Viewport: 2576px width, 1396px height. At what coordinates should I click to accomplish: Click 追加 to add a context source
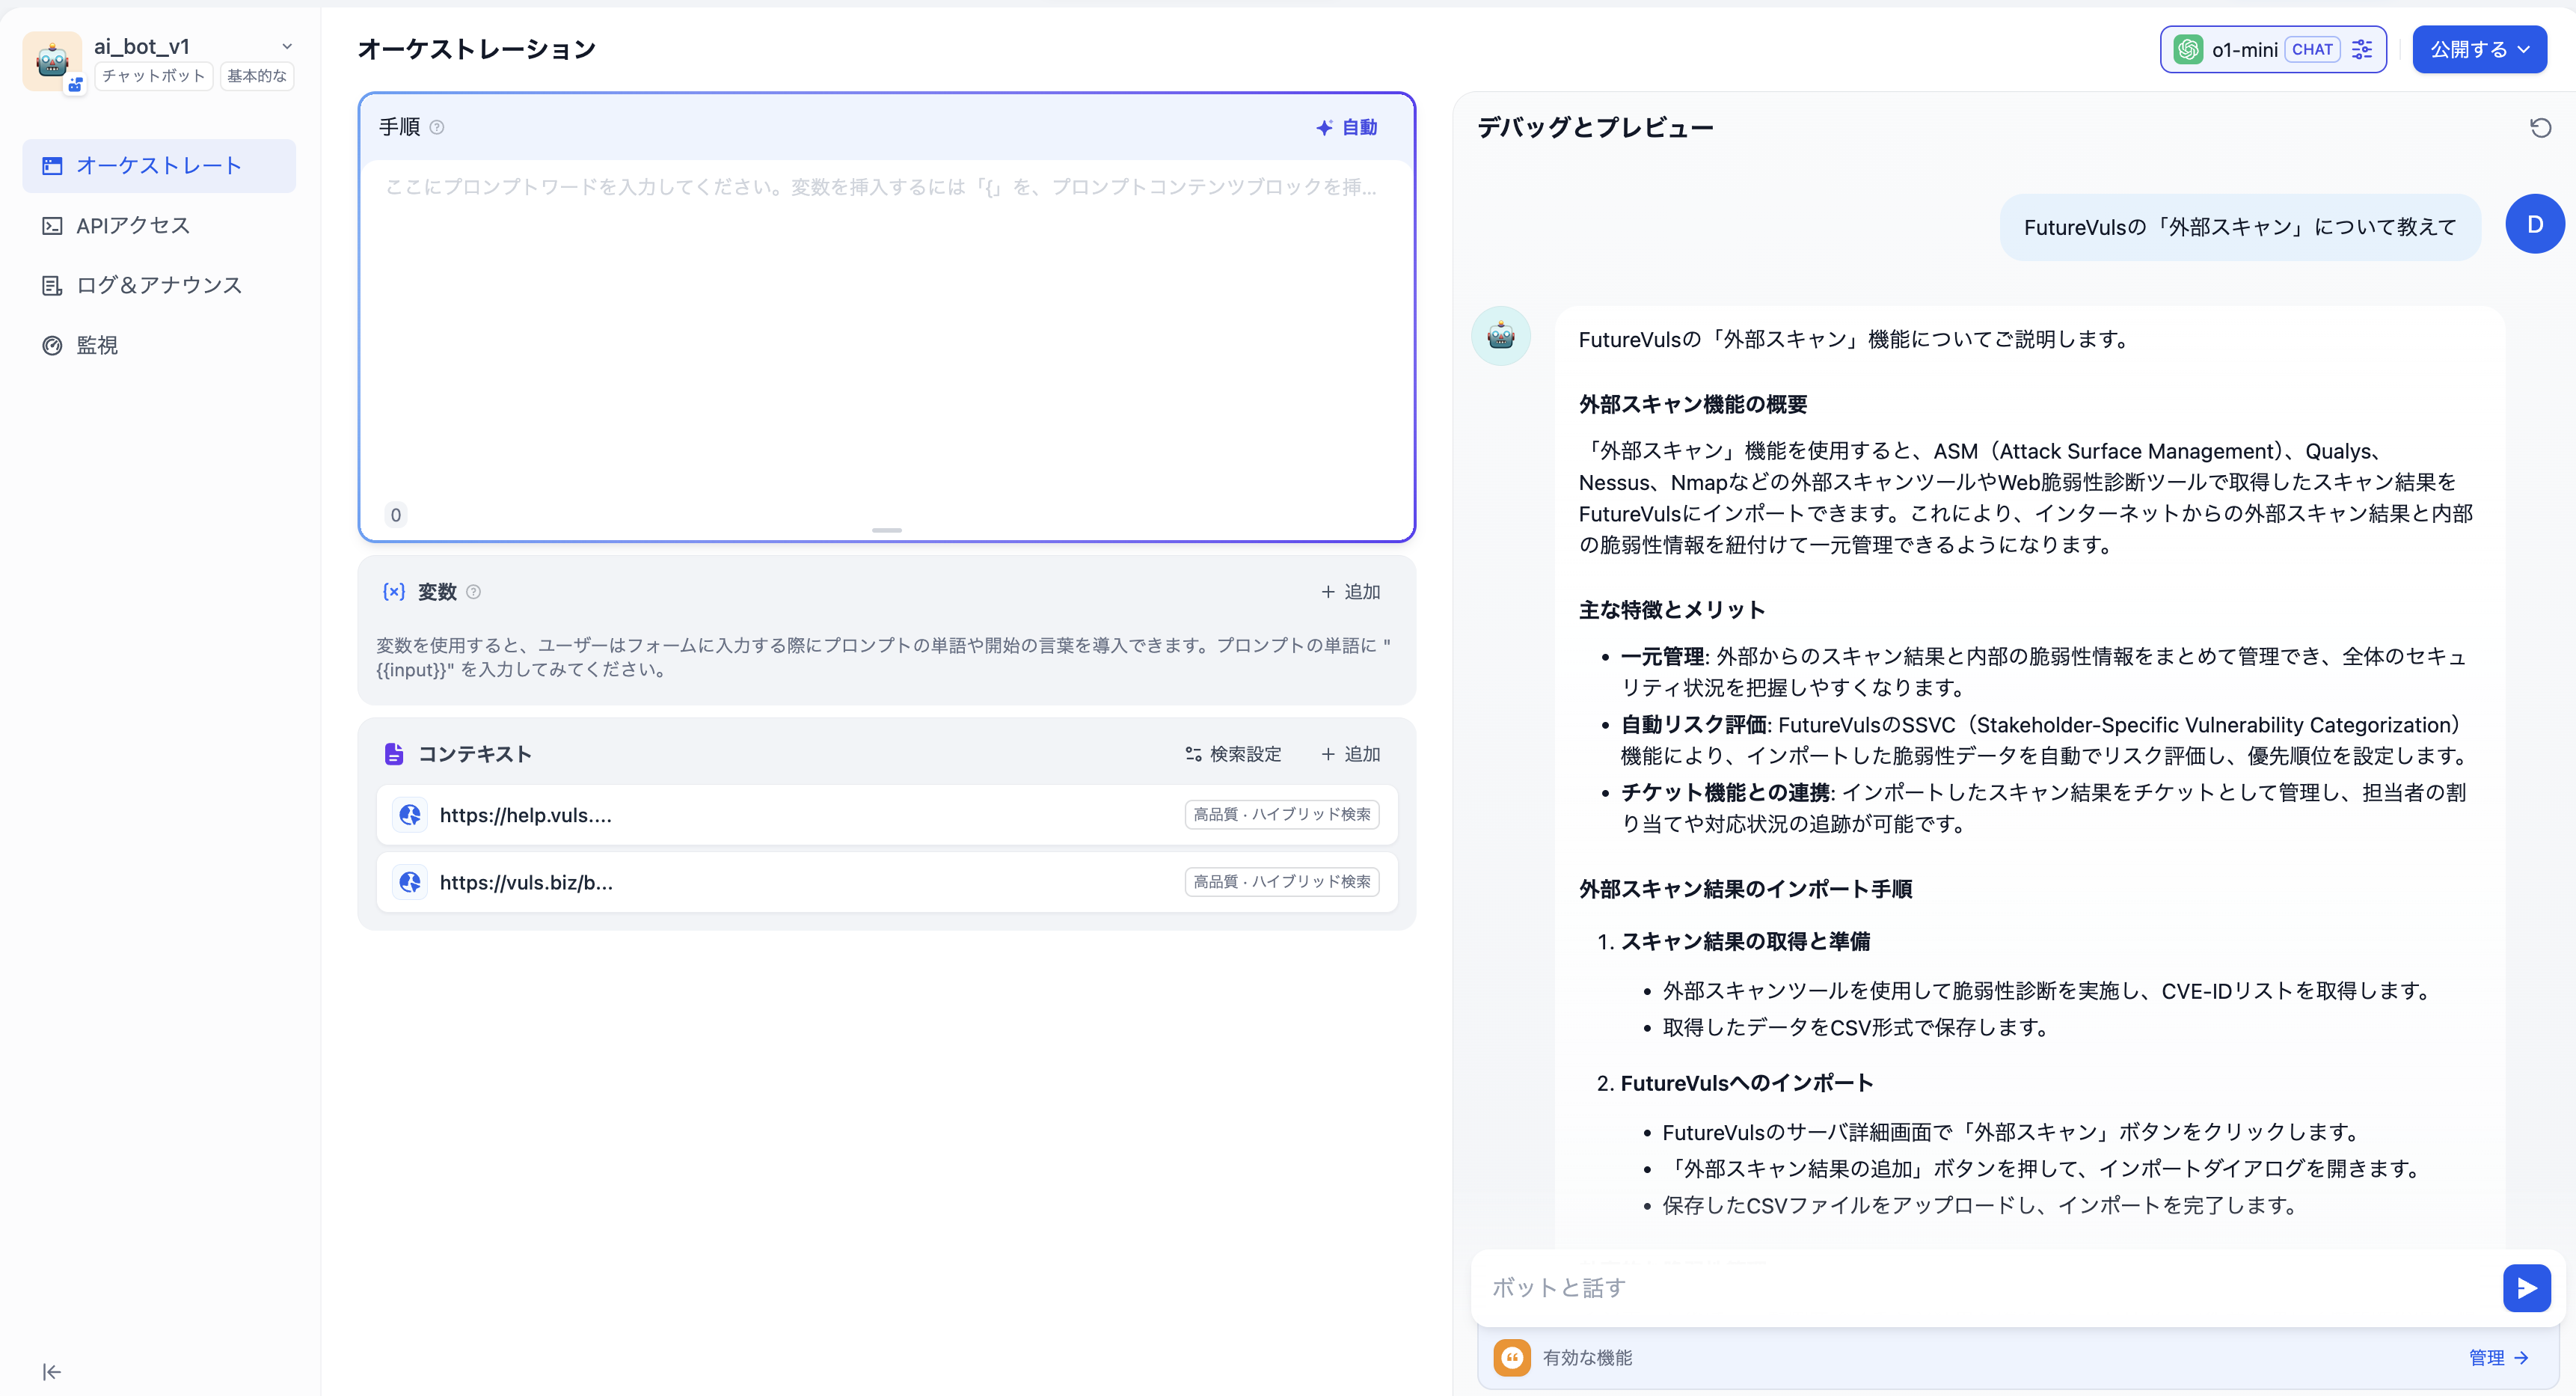coord(1350,753)
